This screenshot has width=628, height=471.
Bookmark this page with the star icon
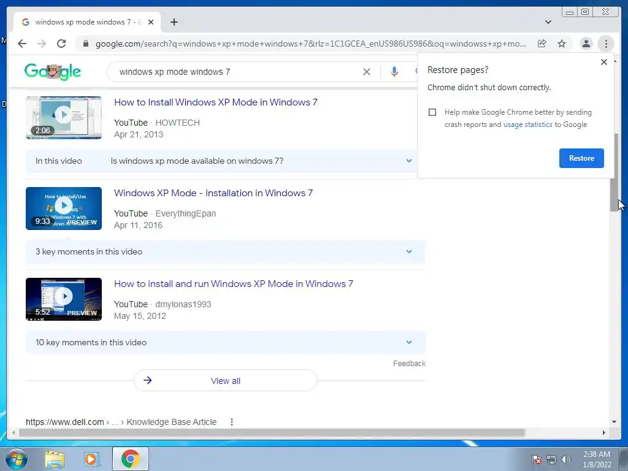[x=562, y=44]
